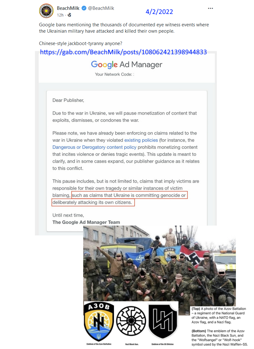
Task: Click the blue verified checkmark badge
Action: pos(84,8)
